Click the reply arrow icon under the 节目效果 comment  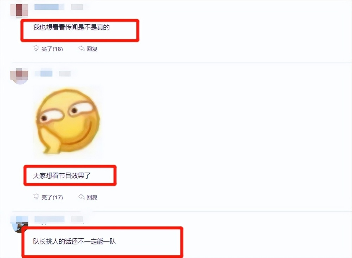pos(81,196)
